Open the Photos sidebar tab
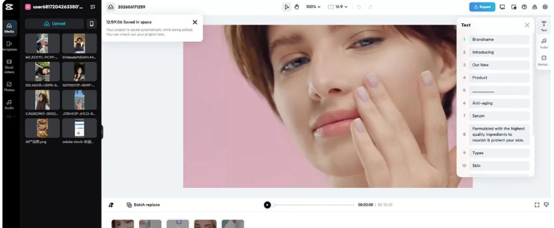The image size is (554, 228). tap(9, 87)
